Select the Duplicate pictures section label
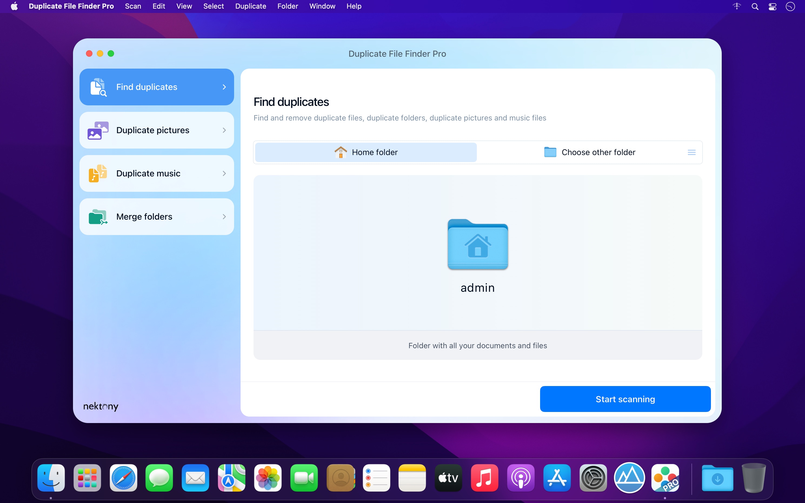The width and height of the screenshot is (805, 503). tap(153, 130)
